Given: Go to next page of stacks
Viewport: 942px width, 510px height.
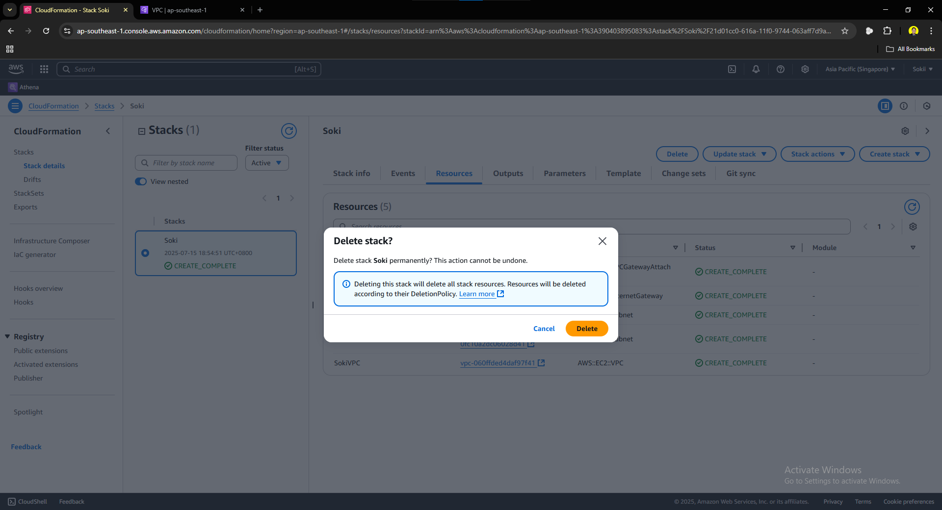Looking at the screenshot, I should pos(292,198).
